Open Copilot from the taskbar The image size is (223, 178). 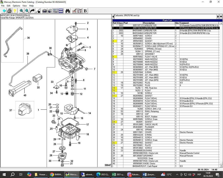[x=29, y=174]
